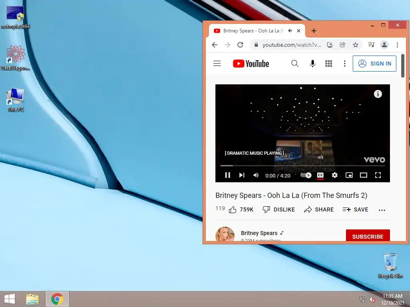Click the video title text
410x307 pixels.
[291, 195]
